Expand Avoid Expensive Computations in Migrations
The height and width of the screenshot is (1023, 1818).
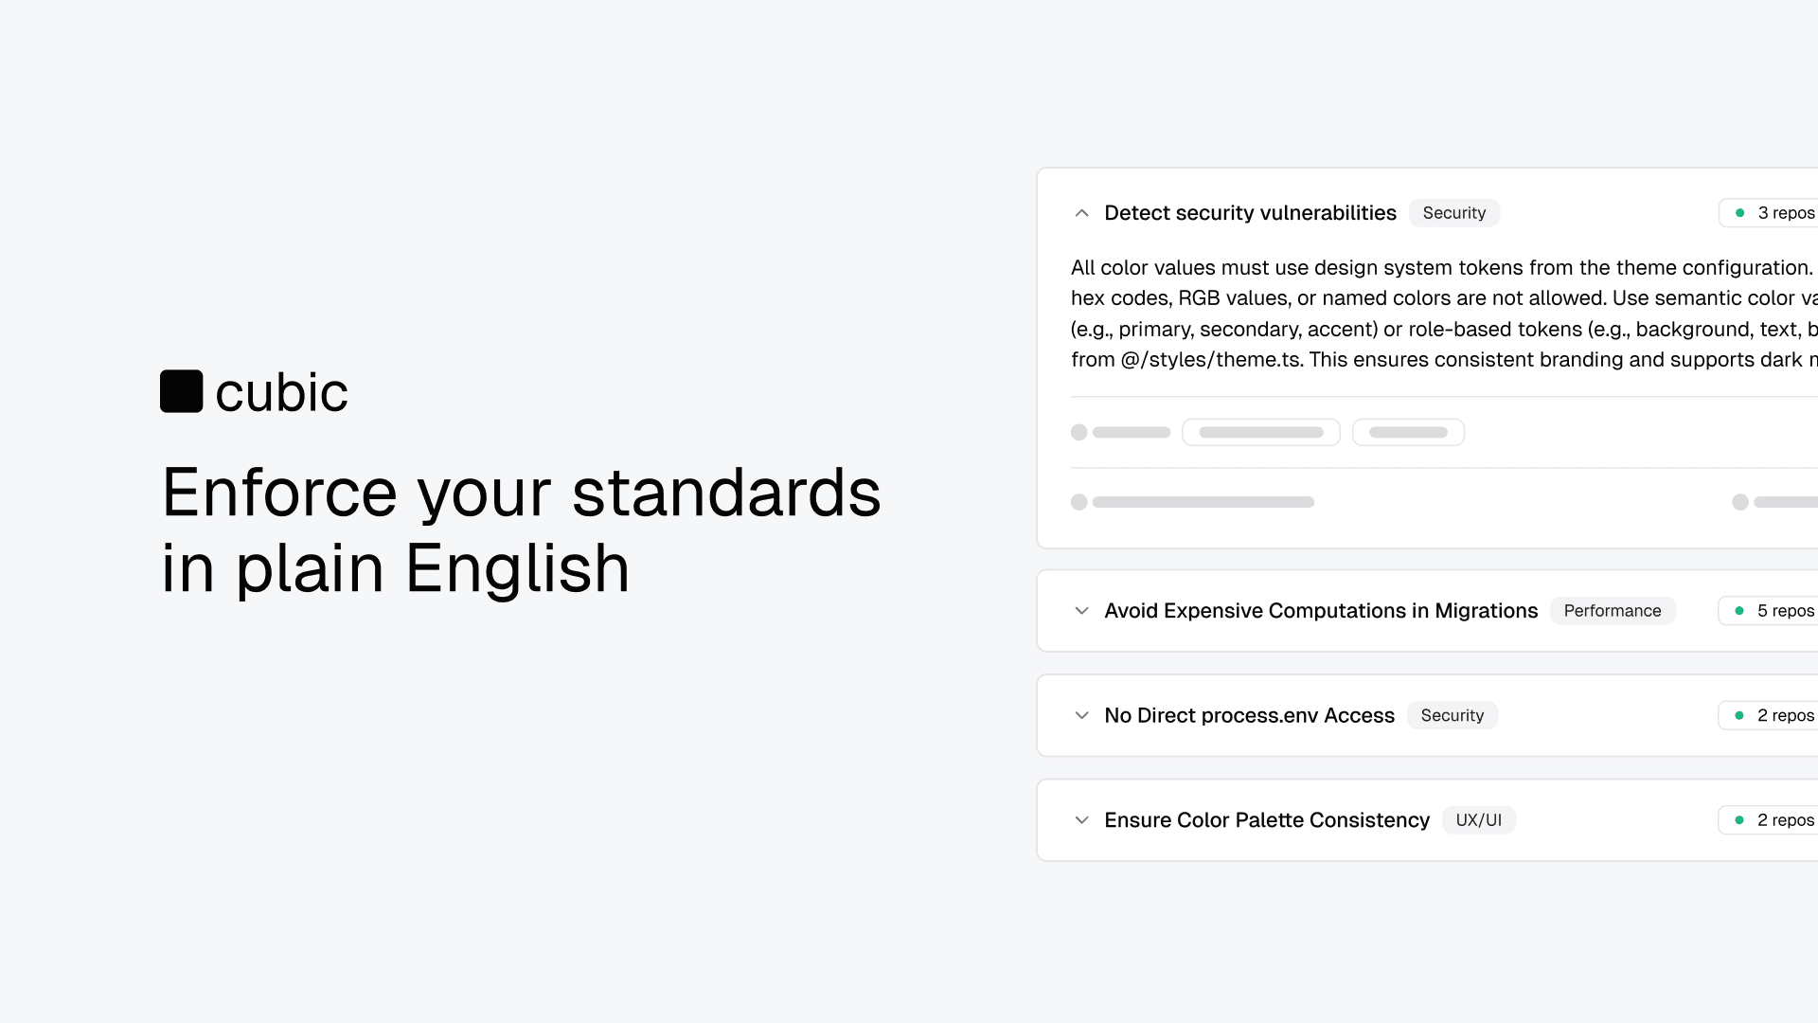1081,611
